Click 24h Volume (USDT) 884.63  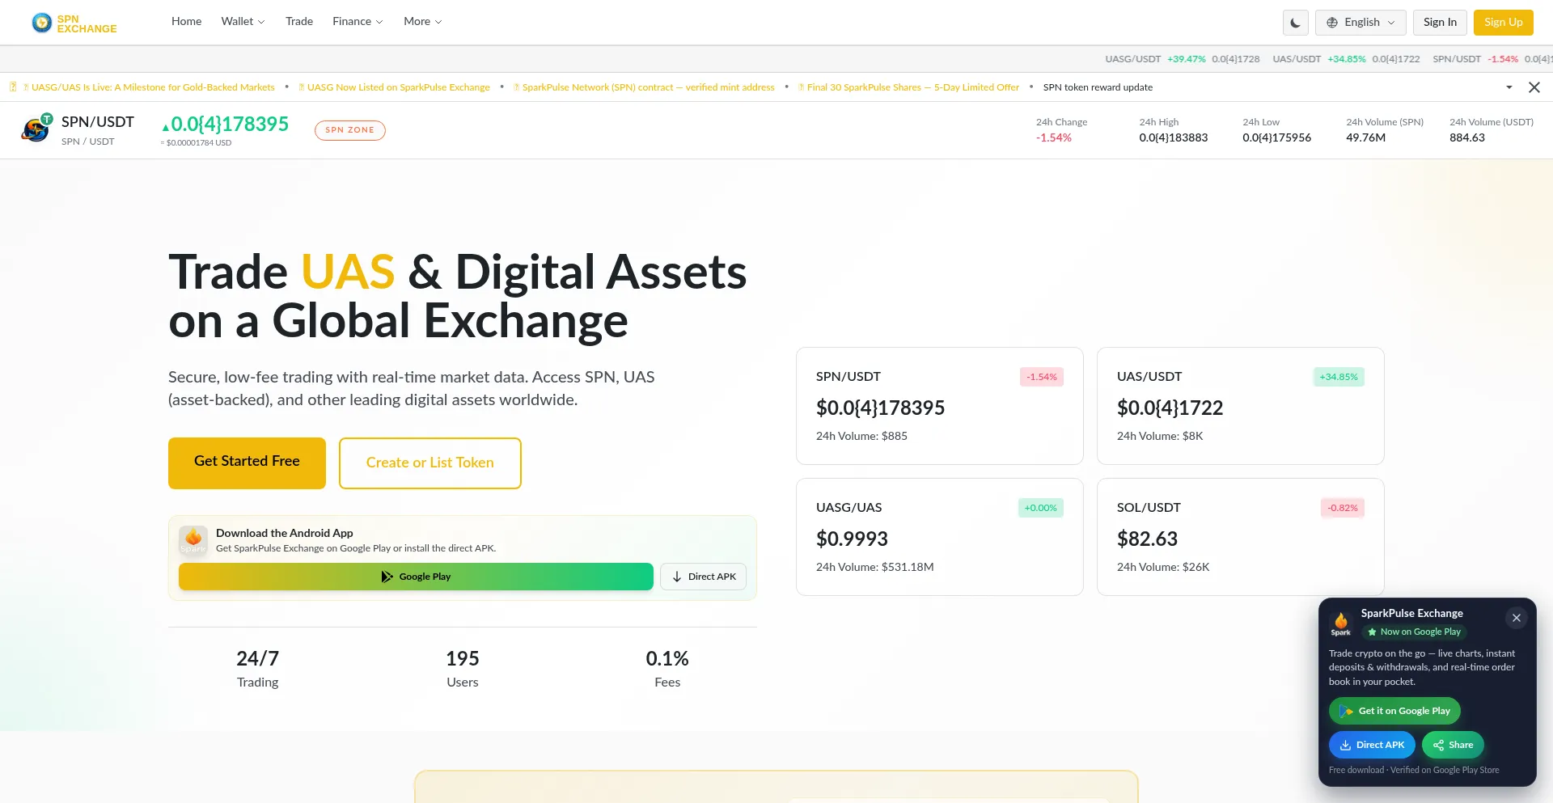tap(1466, 138)
